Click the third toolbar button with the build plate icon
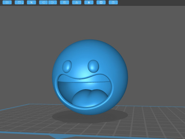Viewport: 185px width, 139px height. (32, 2)
